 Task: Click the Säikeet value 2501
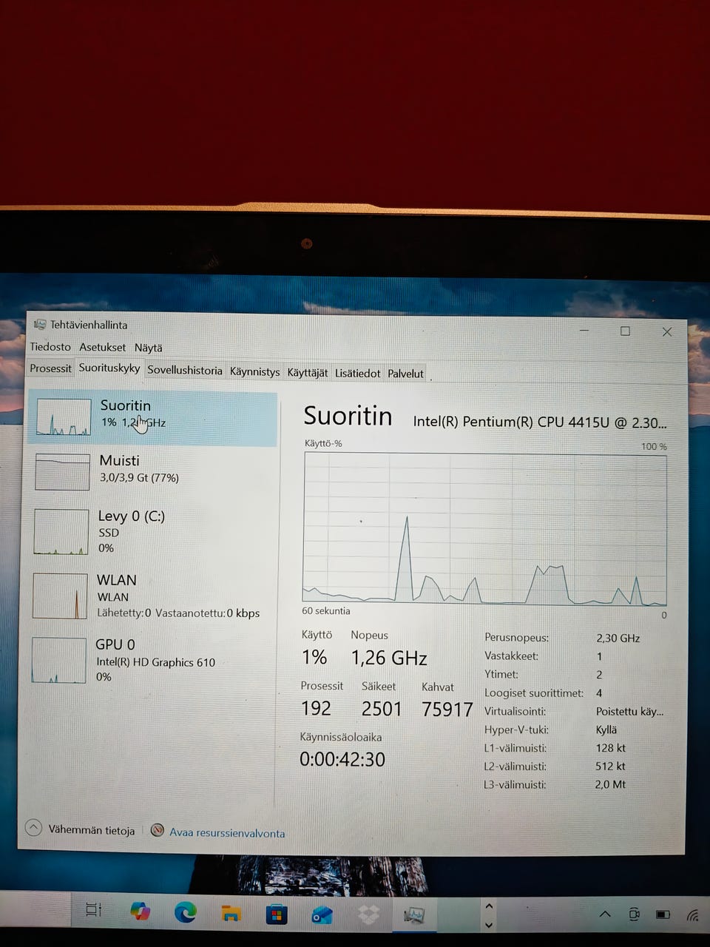coord(382,709)
